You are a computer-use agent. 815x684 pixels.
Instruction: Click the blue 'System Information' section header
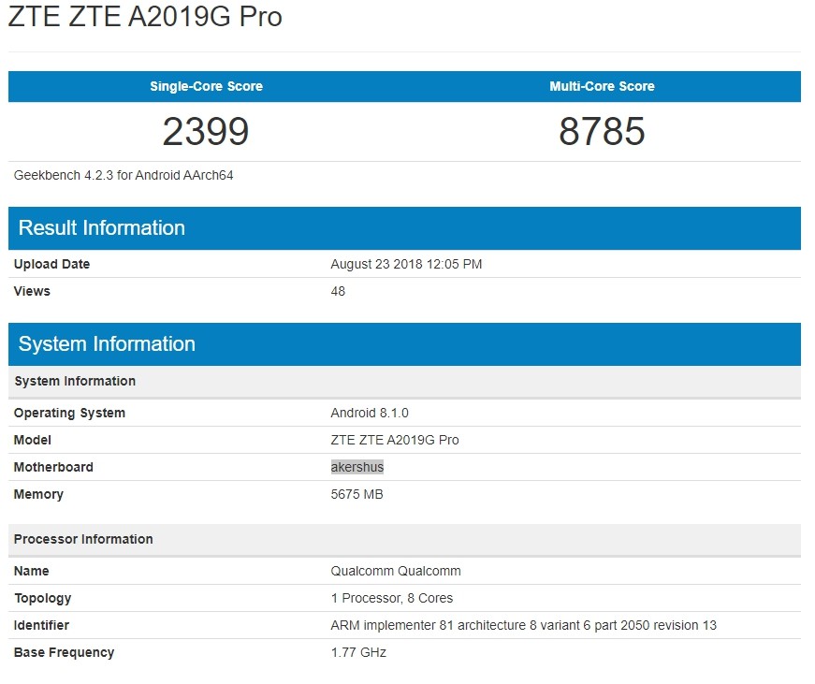click(404, 344)
